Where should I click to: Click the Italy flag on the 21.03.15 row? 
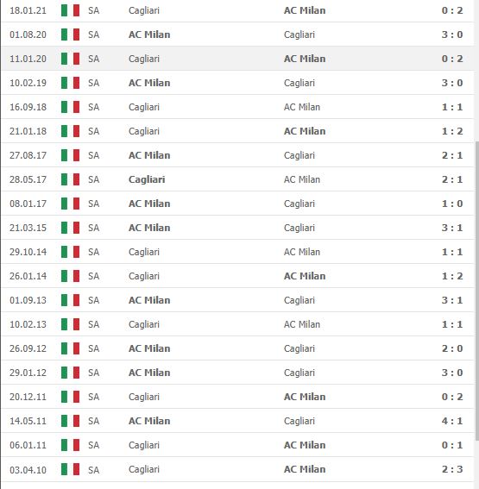[70, 228]
